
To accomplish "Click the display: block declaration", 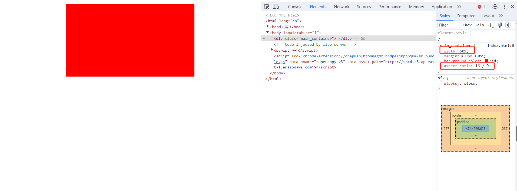I will pyautogui.click(x=460, y=84).
